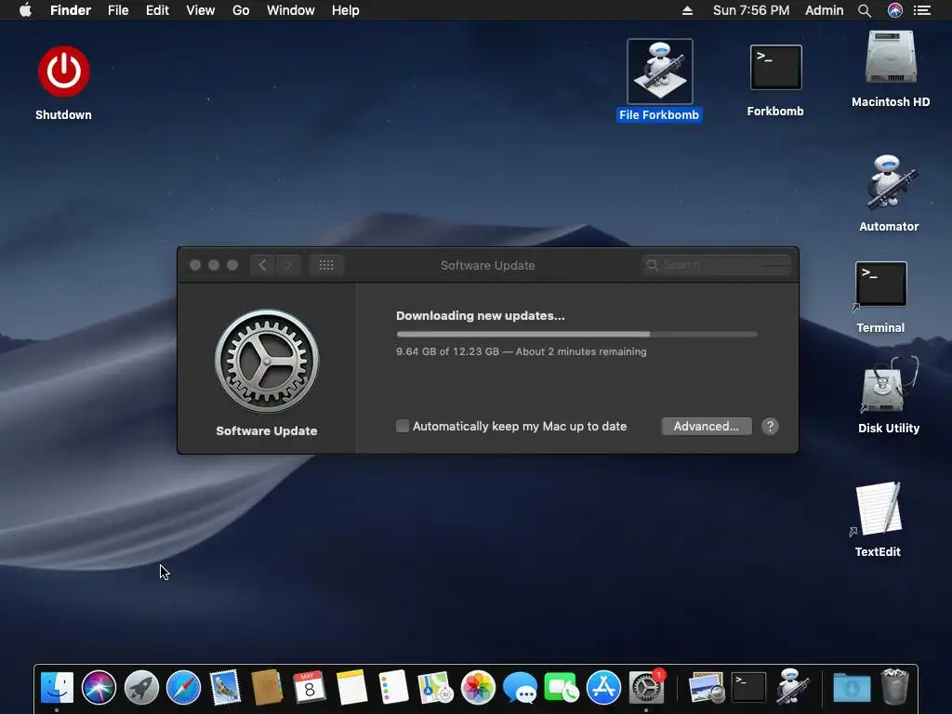Click the Advanced... button

tap(707, 426)
